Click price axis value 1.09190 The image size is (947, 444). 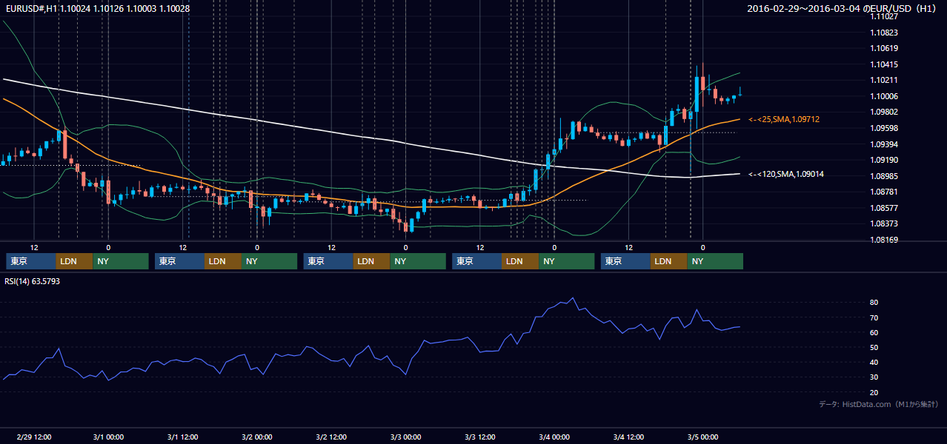tap(884, 160)
